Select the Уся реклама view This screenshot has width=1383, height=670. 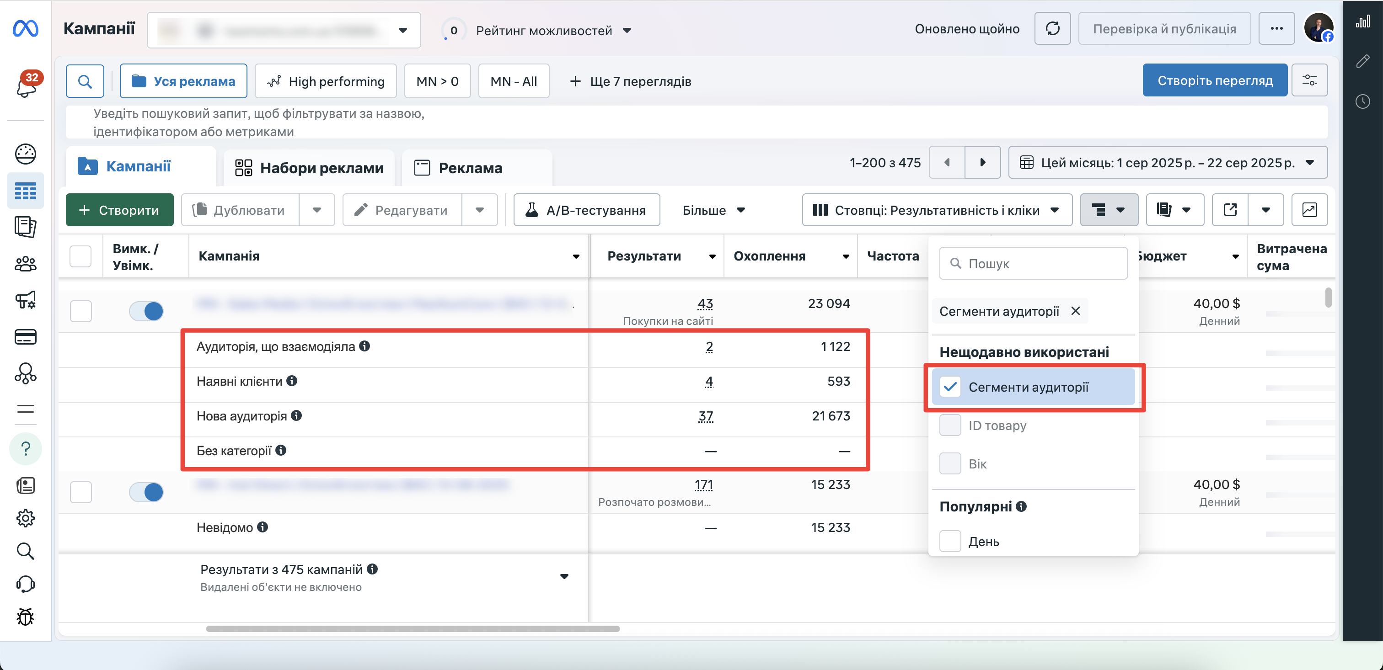click(x=183, y=81)
